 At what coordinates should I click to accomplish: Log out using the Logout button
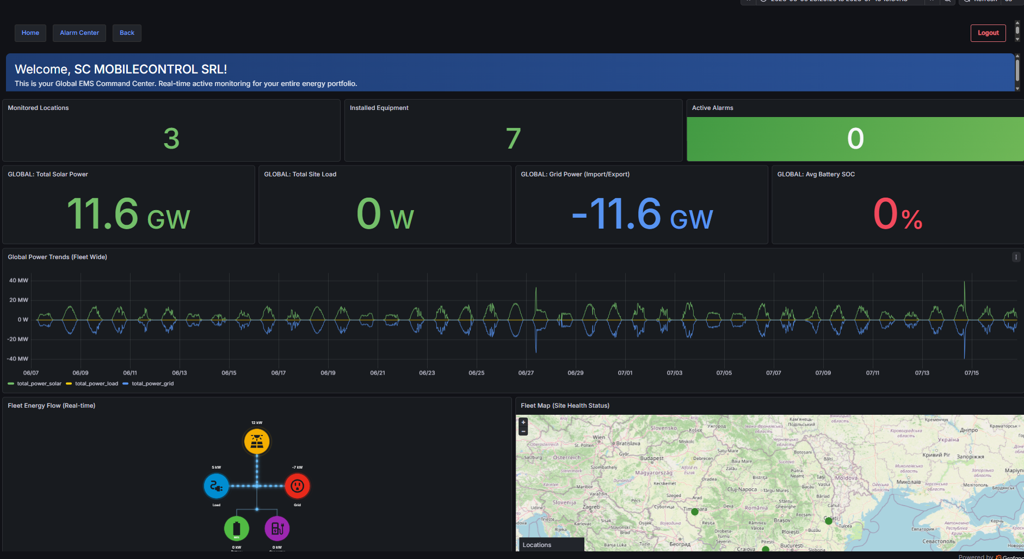988,33
